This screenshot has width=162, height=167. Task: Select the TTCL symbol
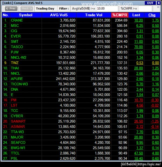coord(15,153)
